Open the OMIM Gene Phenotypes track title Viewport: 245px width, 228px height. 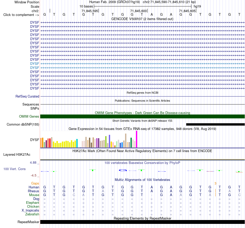pyautogui.click(x=142, y=113)
